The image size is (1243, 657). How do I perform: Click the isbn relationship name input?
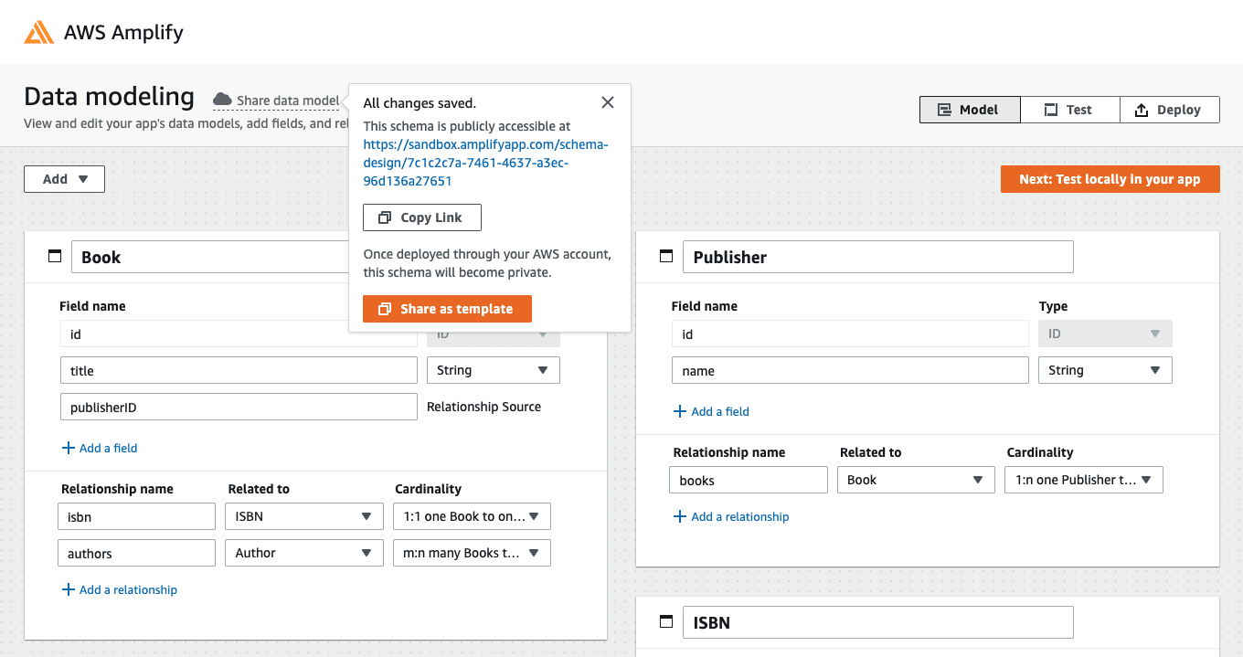136,516
